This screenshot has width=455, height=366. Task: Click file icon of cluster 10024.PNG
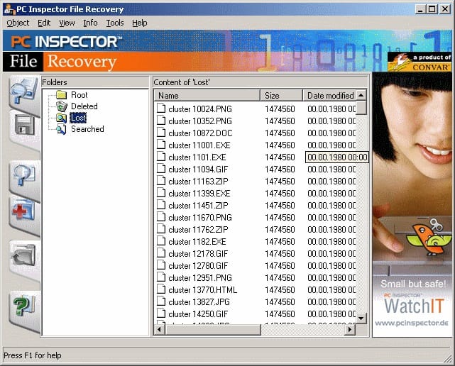click(x=161, y=109)
